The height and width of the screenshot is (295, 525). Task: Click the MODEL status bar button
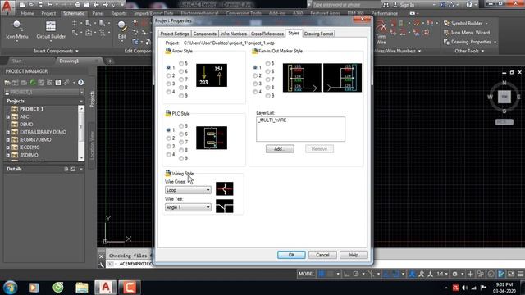coord(306,274)
